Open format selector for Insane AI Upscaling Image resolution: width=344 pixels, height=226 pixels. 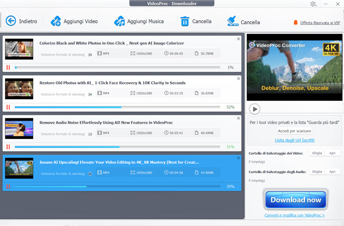point(63,174)
